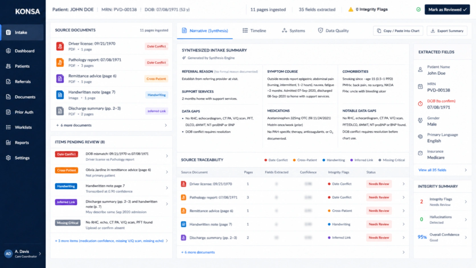Screen dimensions: 476x268
Task: Open the Inferred Link pending item chevron
Action: (x=167, y=204)
